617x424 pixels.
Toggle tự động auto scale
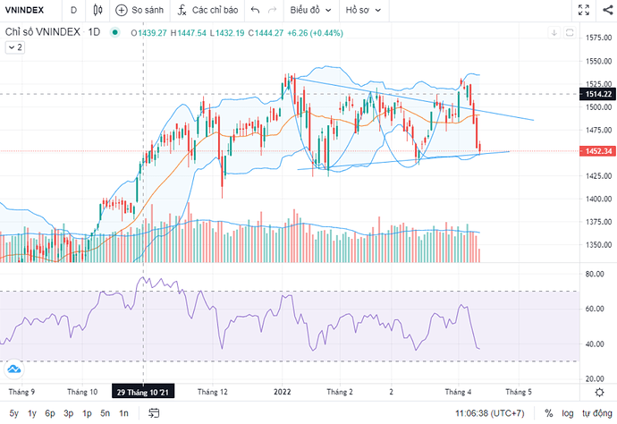(596, 413)
